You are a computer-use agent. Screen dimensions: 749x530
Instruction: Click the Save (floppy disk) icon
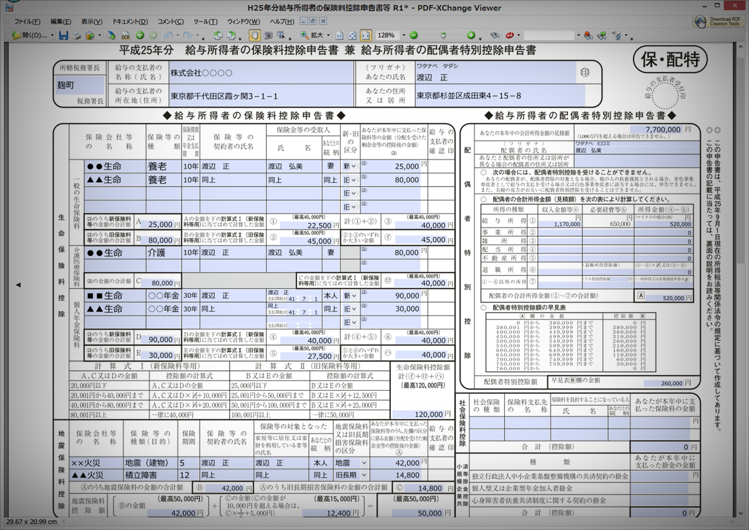(63, 35)
